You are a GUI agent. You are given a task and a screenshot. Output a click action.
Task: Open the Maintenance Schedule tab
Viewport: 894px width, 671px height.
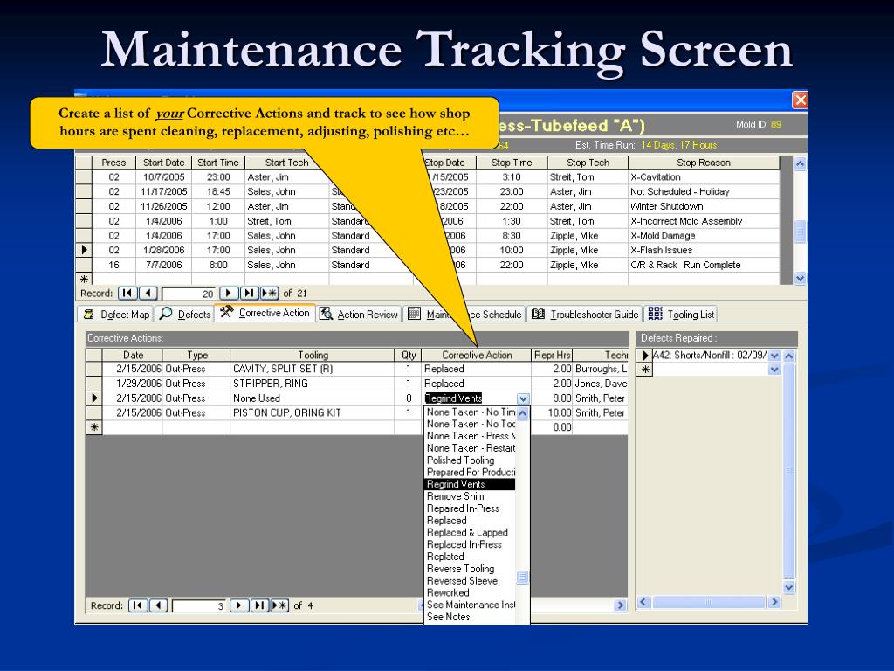coord(464,315)
